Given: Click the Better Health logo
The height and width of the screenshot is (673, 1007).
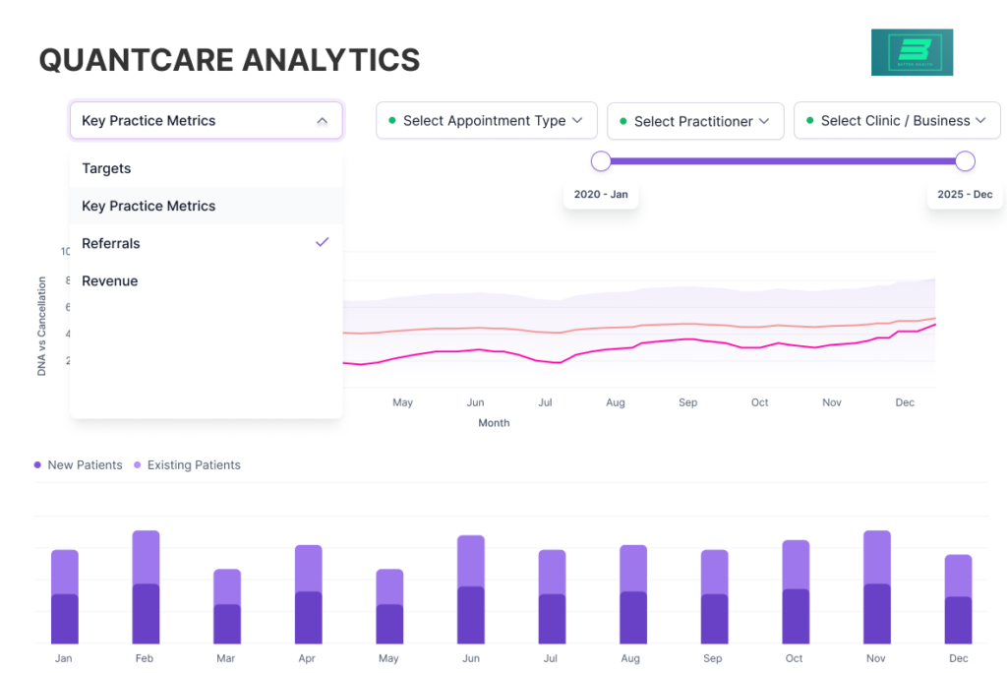Looking at the screenshot, I should tap(912, 52).
